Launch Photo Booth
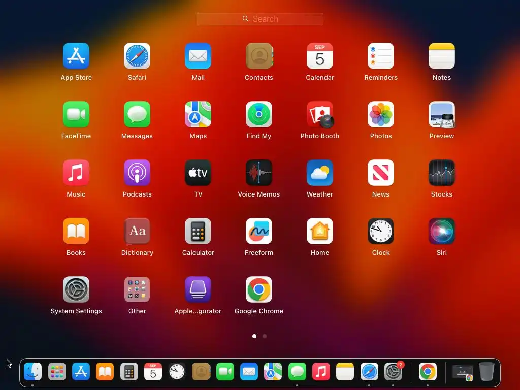 point(320,114)
